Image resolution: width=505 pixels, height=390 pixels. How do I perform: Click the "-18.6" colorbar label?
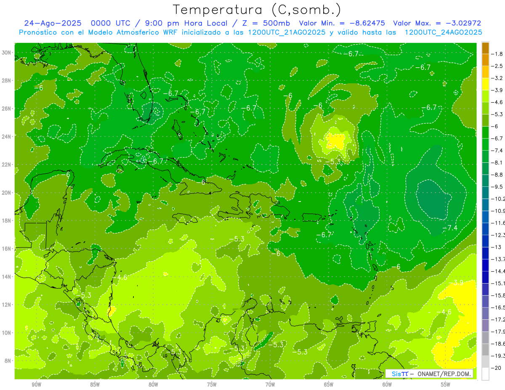pos(498,344)
